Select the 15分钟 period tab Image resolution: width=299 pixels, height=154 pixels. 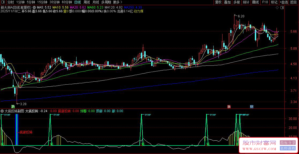point(42,2)
